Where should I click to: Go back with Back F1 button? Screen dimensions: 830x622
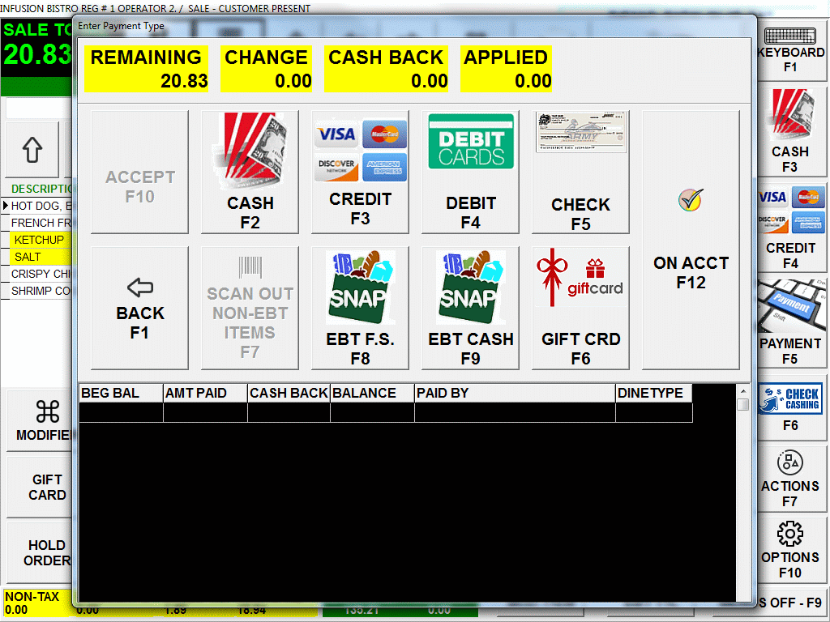pos(139,309)
